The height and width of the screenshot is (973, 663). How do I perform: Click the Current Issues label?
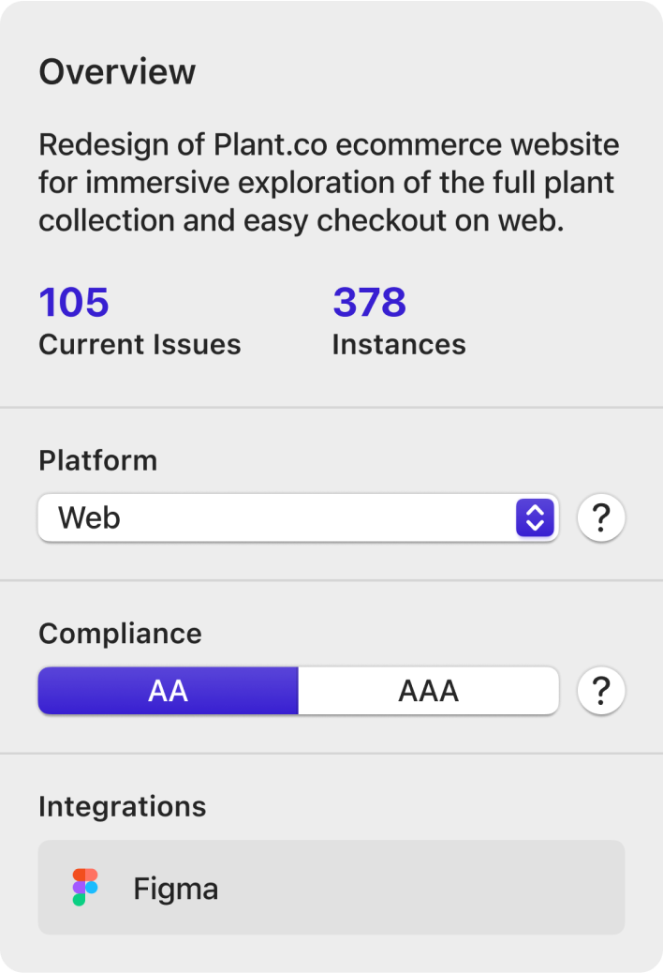point(140,344)
